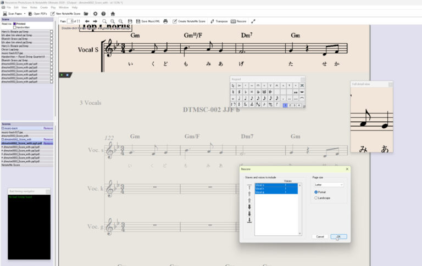422x266 pixels.
Task: Click the zoom in magnifier icon
Action: pos(113,21)
